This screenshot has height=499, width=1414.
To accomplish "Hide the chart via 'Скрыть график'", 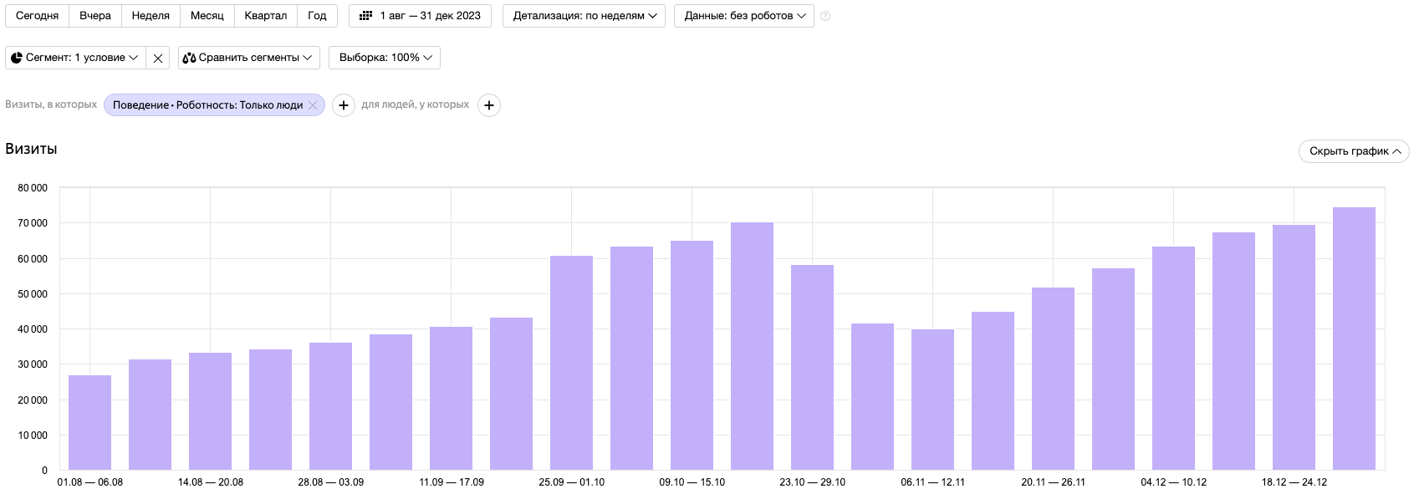I will coord(1353,151).
